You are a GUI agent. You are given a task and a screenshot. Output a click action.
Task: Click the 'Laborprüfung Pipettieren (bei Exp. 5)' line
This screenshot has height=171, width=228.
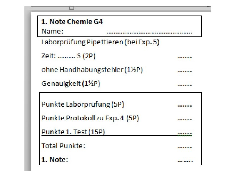coord(100,42)
